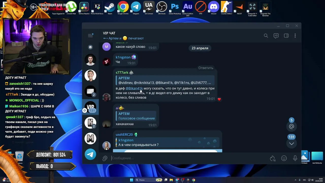Search in the VIP ЧАТ conversation

(x=266, y=36)
